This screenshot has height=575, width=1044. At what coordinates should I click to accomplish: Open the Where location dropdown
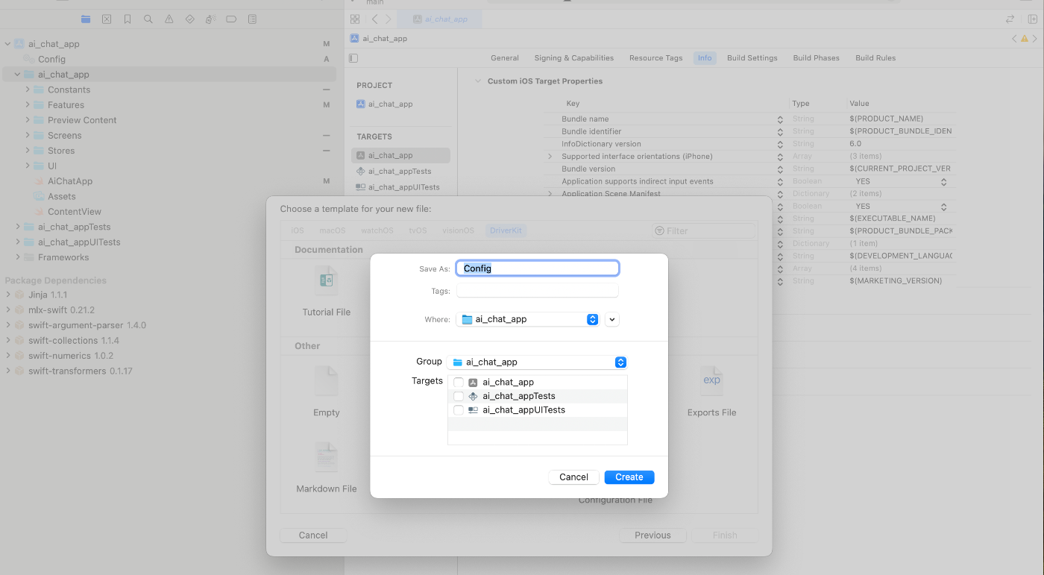(528, 319)
